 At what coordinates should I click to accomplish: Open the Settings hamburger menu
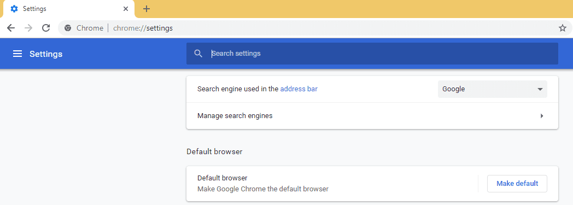tap(17, 54)
